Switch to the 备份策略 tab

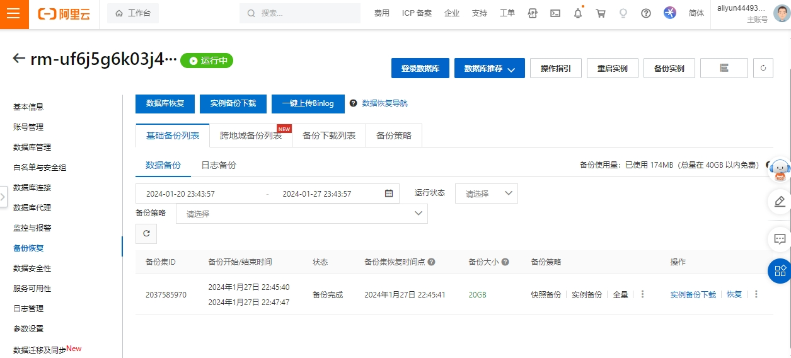[393, 136]
